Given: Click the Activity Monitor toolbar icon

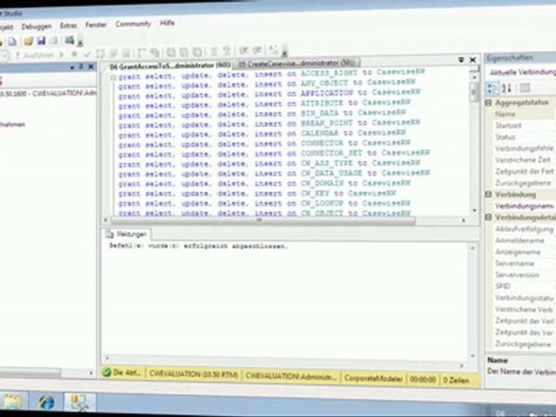Looking at the screenshot, I should point(69,40).
